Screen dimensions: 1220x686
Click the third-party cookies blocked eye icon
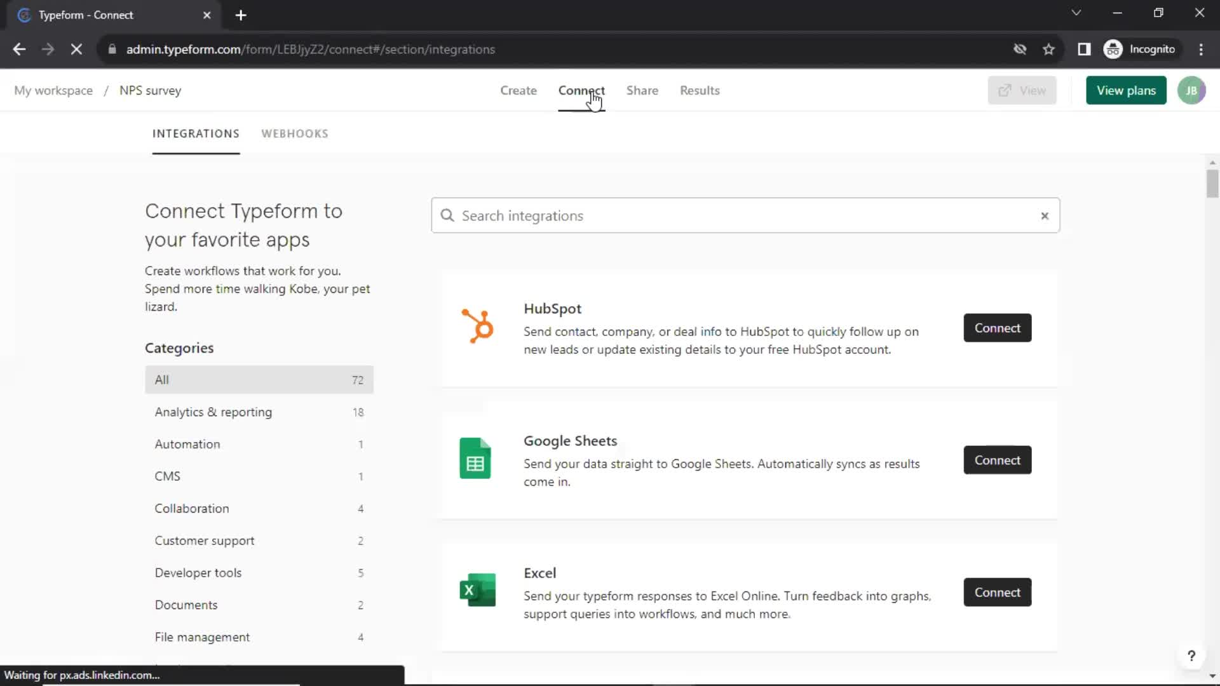coord(1020,49)
